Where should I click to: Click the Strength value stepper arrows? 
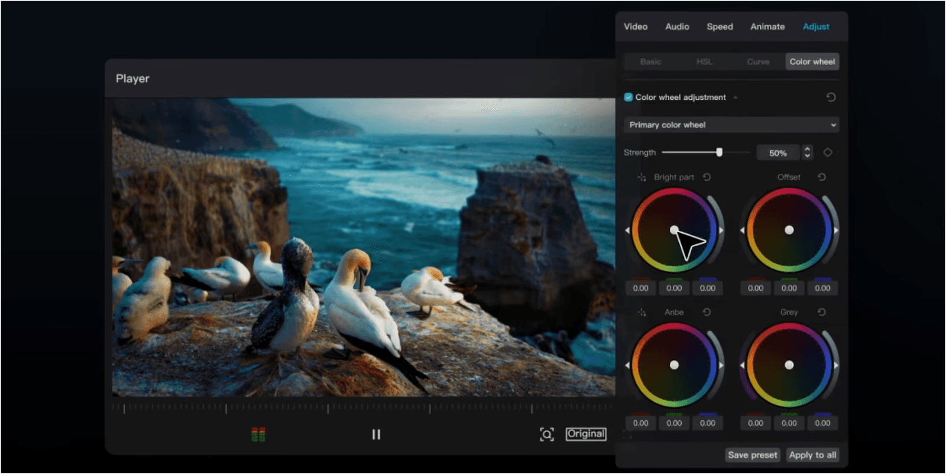807,152
